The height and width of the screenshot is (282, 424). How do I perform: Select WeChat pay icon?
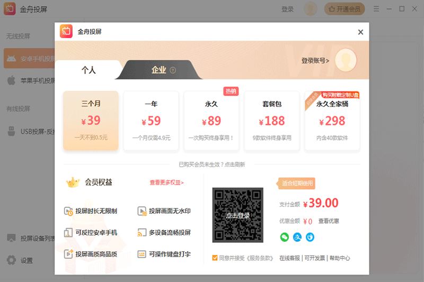coord(285,237)
